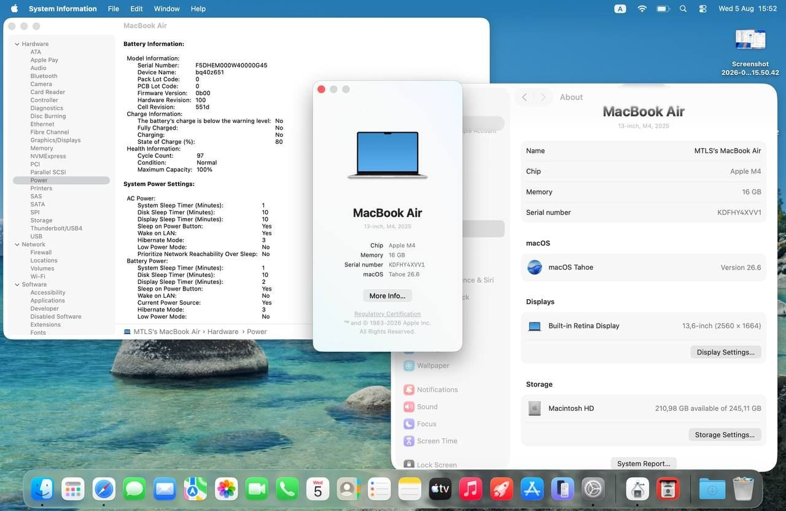Collapse the Software section in System Information sidebar
This screenshot has height=511, width=786.
(17, 284)
